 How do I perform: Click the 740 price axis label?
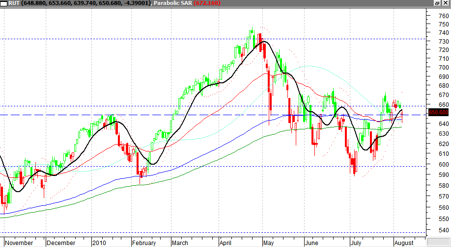tap(444, 33)
